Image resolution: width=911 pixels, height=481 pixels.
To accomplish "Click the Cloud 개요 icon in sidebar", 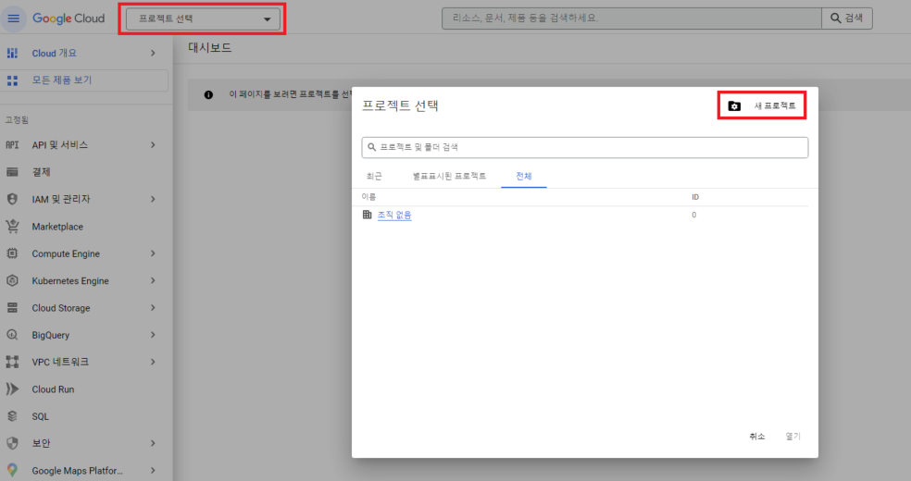I will (x=12, y=53).
